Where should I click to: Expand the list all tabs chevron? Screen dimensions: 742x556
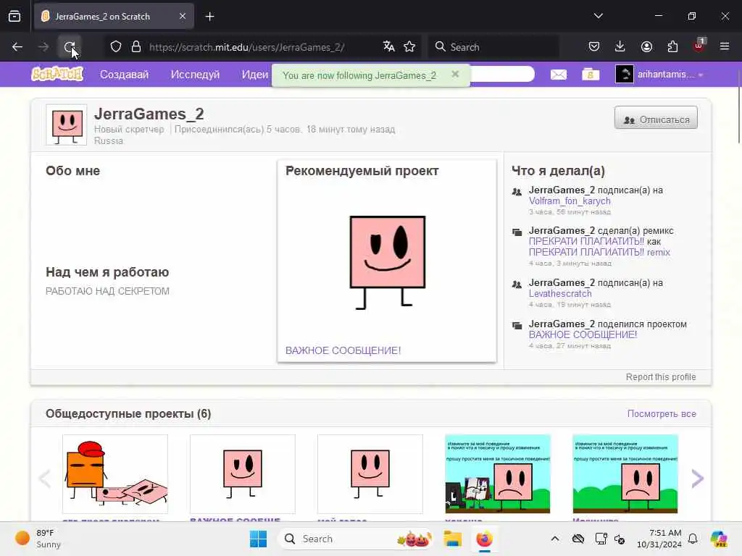coord(599,16)
